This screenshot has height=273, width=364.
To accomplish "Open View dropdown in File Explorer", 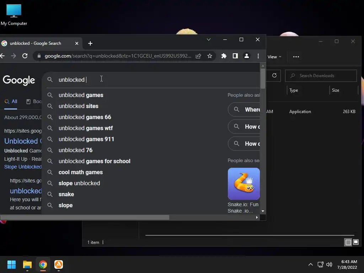I will point(274,57).
